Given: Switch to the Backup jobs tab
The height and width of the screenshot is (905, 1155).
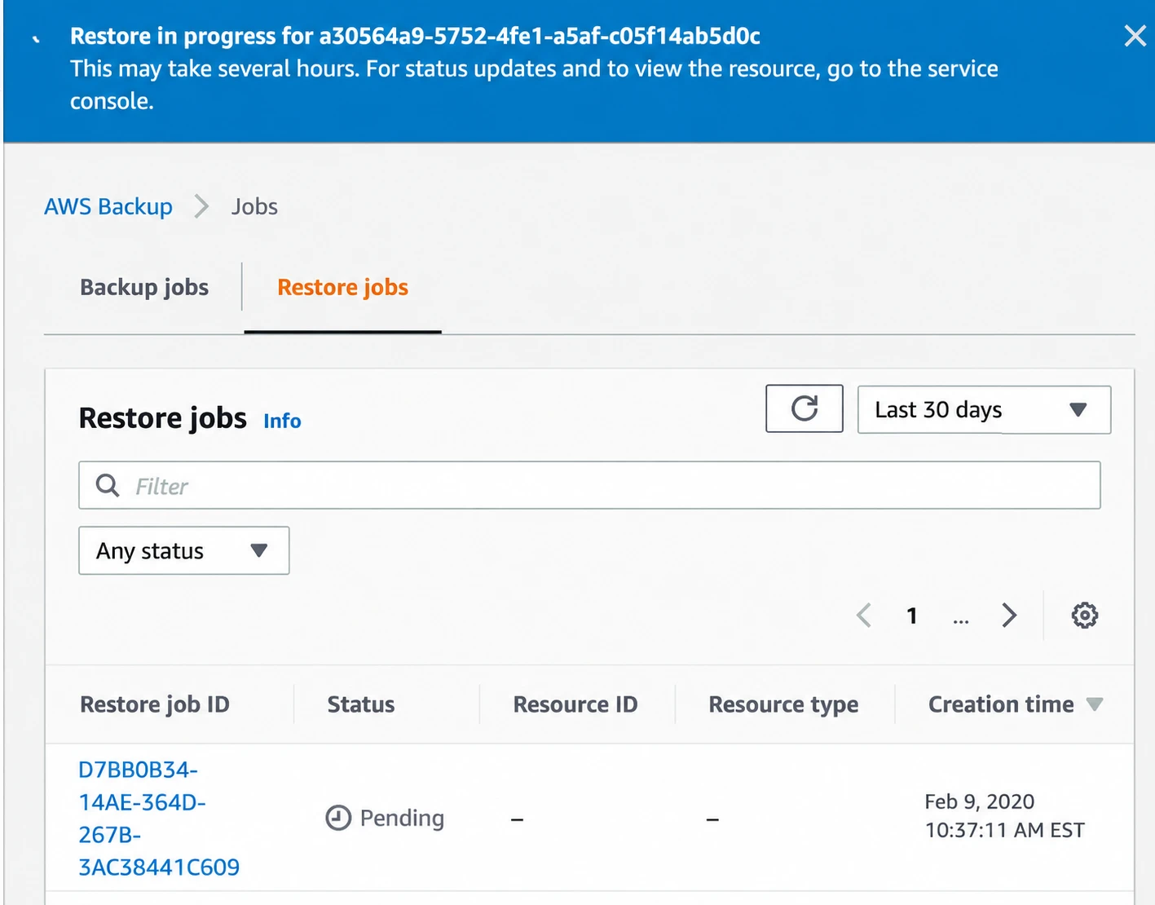Looking at the screenshot, I should click(144, 288).
